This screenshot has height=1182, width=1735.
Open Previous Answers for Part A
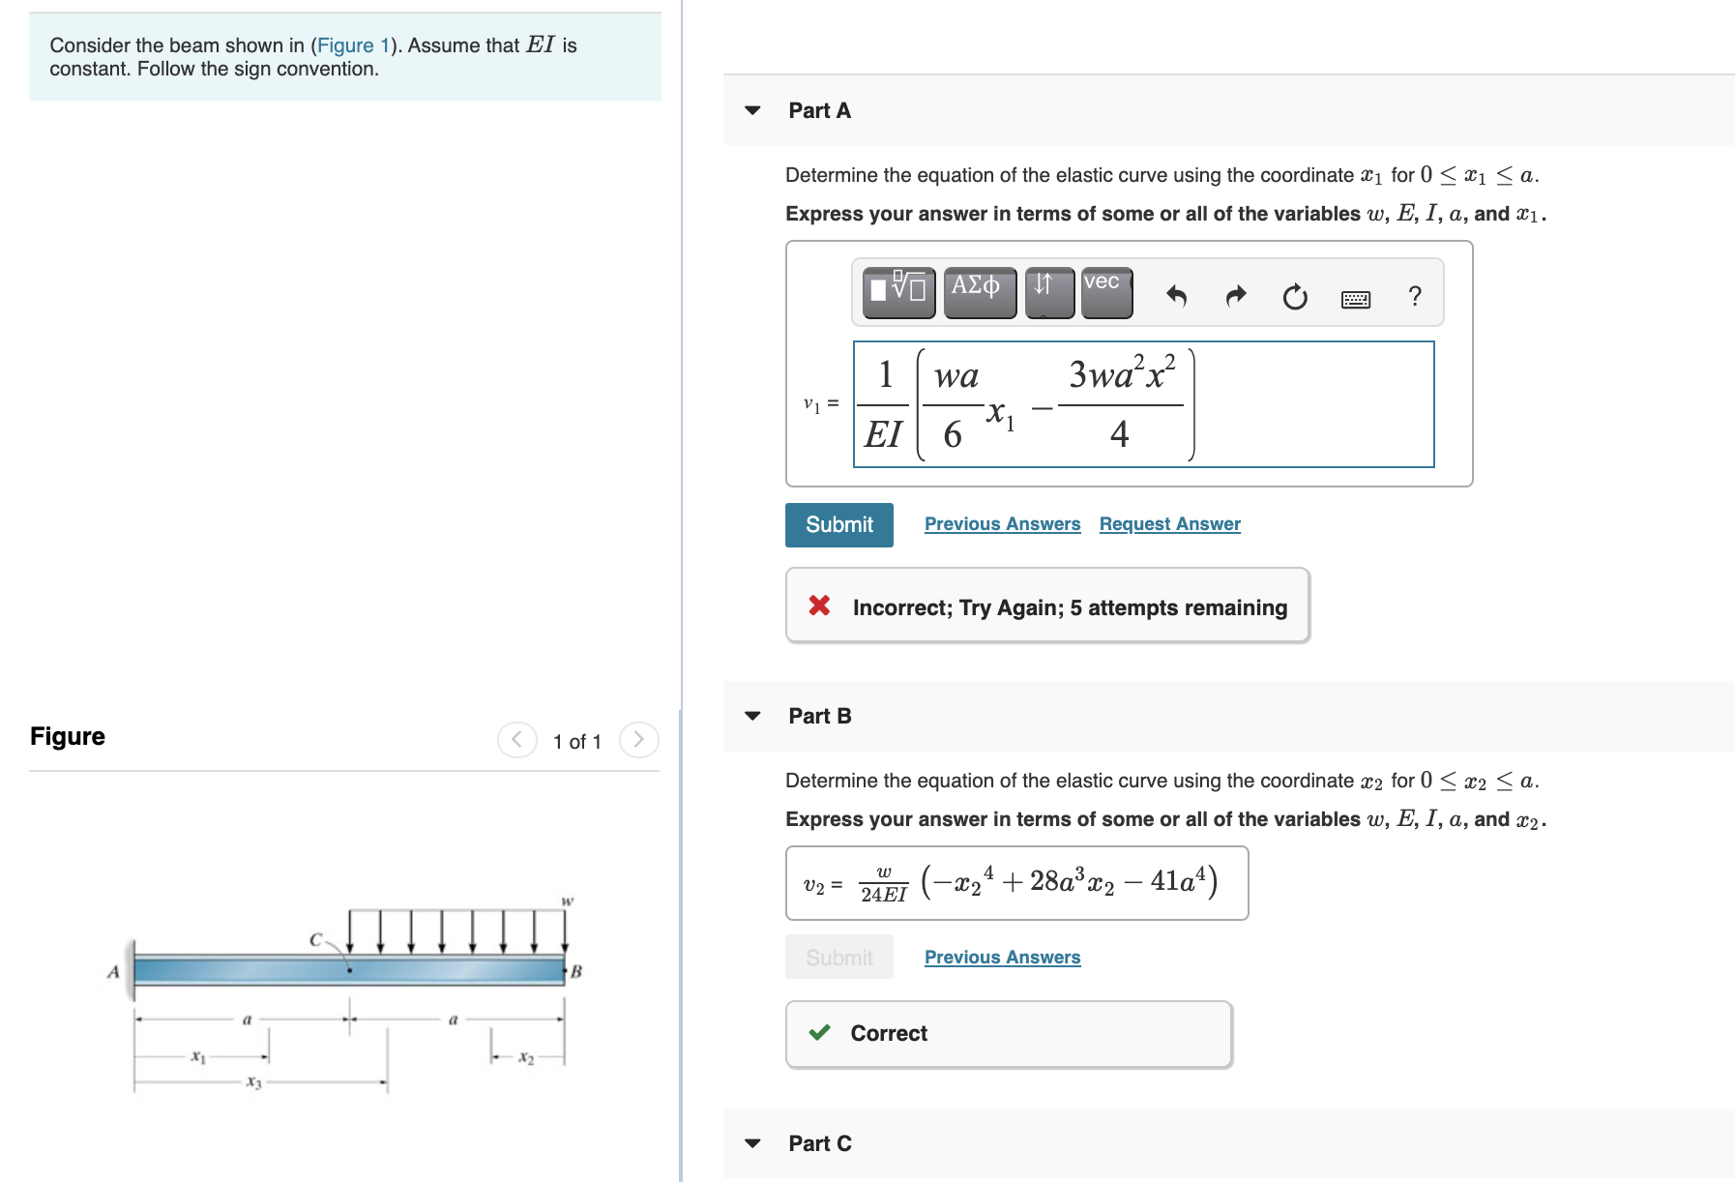coord(1002,523)
